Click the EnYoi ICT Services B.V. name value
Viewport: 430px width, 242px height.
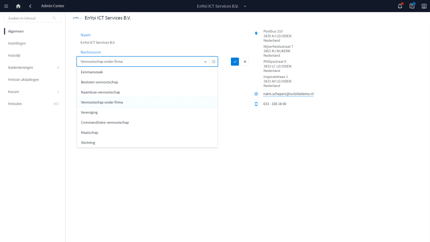[98, 43]
